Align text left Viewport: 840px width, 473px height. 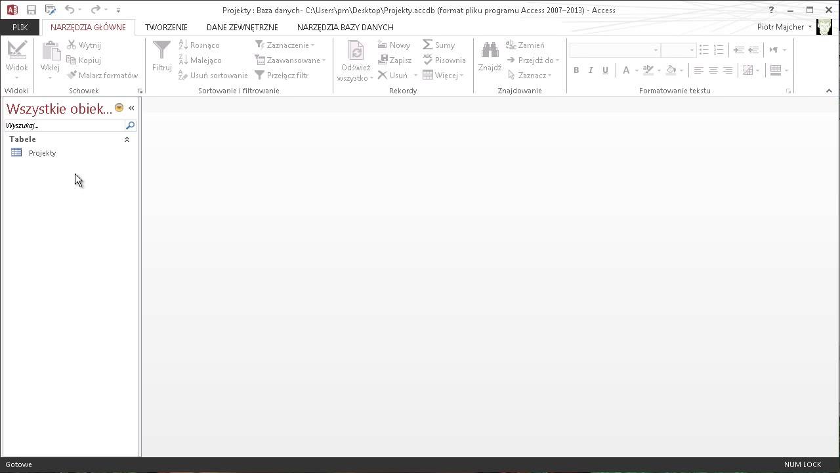(x=698, y=70)
